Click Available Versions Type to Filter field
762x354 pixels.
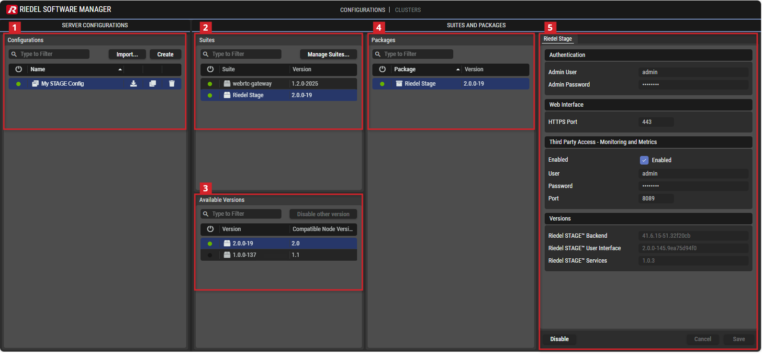click(241, 214)
